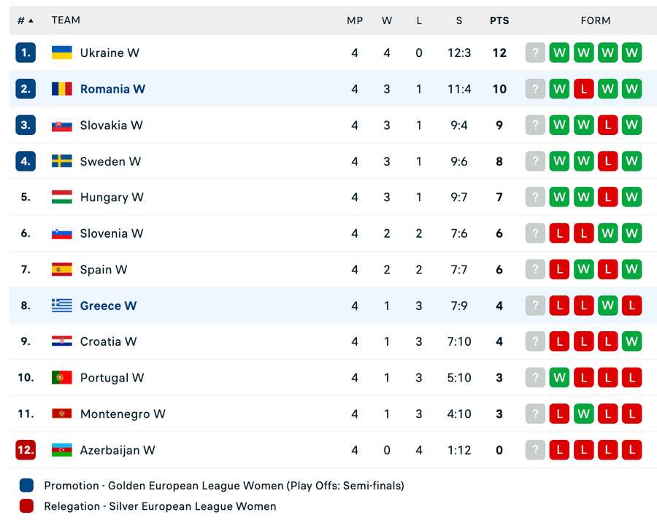
Task: Click the Portugal flag icon
Action: (x=61, y=378)
